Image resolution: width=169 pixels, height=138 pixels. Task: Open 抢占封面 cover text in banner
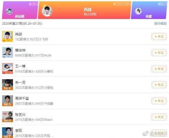click(90, 14)
